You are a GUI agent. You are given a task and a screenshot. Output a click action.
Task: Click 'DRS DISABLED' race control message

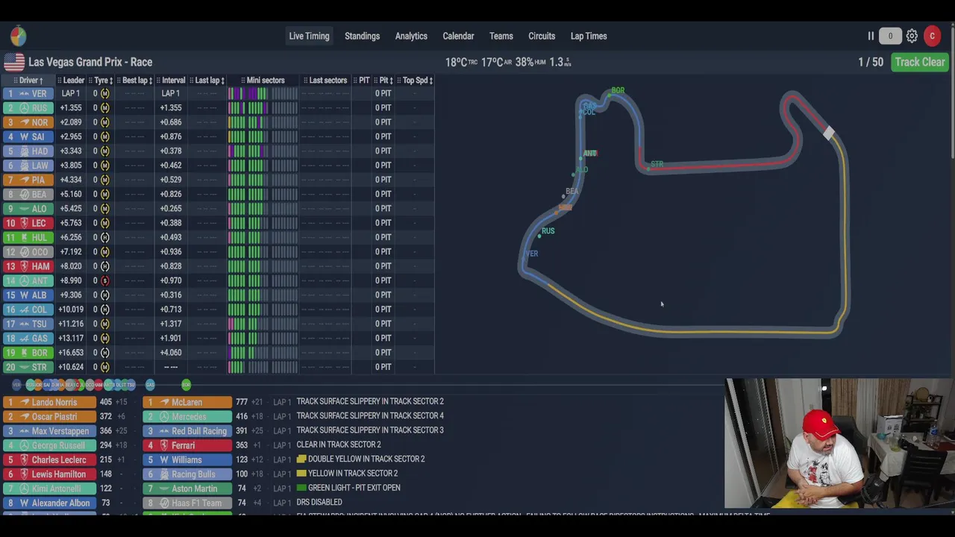tap(319, 502)
